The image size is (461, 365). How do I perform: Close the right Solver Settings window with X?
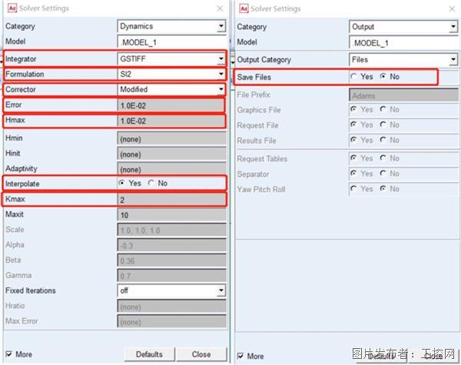tap(452, 8)
